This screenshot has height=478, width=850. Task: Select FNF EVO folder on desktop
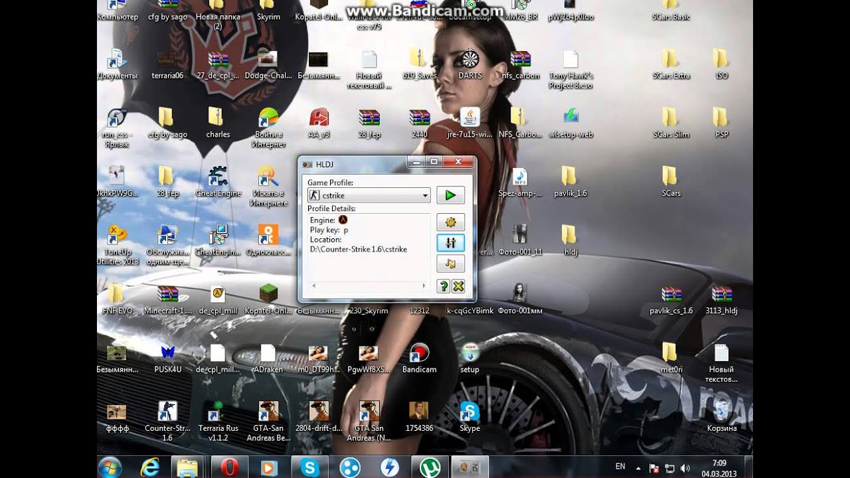coord(118,299)
